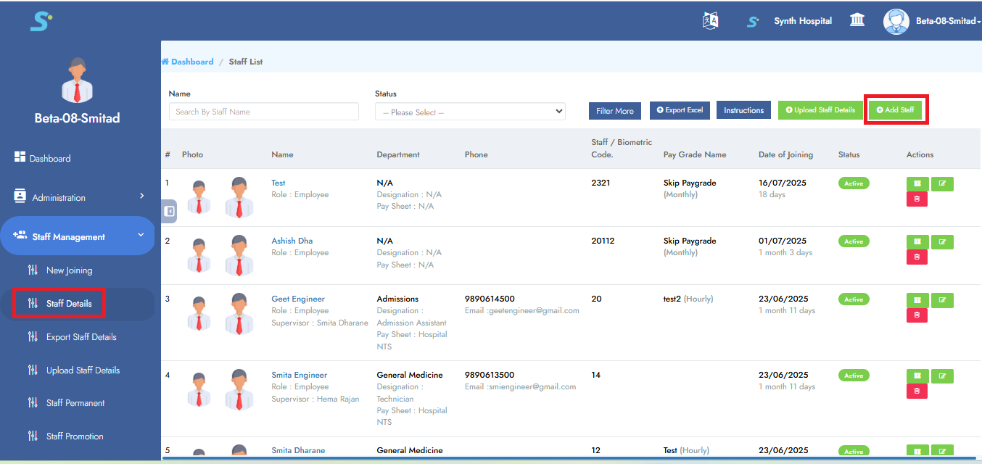Click the bank building icon in header
Image resolution: width=982 pixels, height=464 pixels.
pyautogui.click(x=857, y=20)
